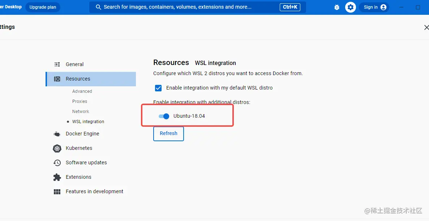Click the Resources camera icon

click(57, 79)
